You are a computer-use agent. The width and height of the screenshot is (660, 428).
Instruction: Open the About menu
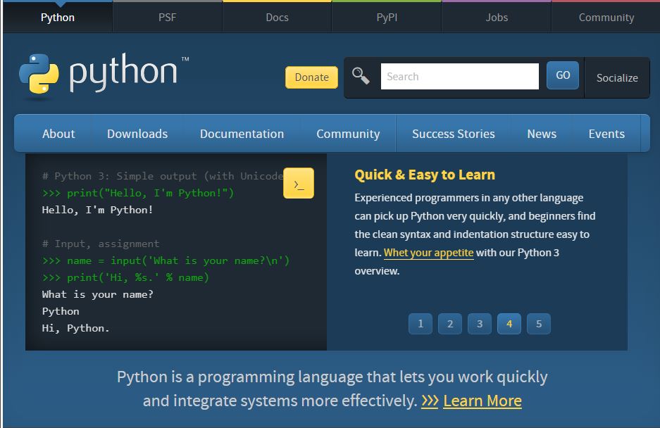click(58, 134)
